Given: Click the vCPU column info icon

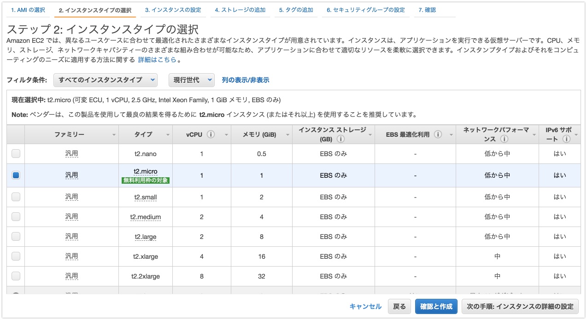Looking at the screenshot, I should tap(211, 134).
